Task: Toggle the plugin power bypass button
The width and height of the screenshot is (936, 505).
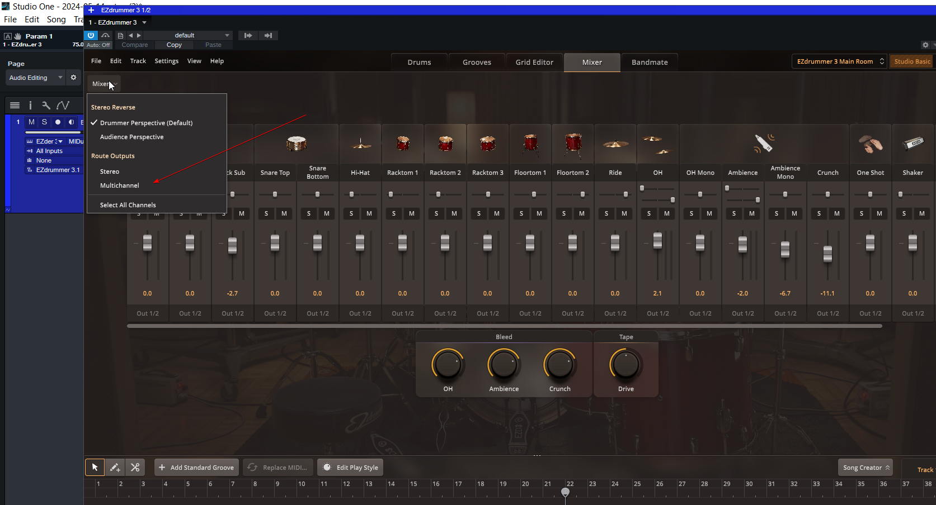Action: click(x=91, y=35)
